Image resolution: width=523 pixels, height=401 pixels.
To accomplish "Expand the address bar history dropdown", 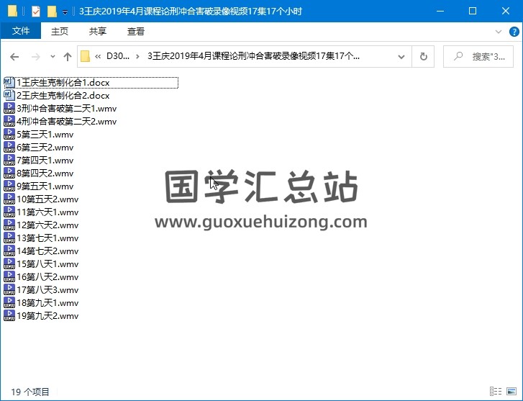I will pyautogui.click(x=401, y=57).
